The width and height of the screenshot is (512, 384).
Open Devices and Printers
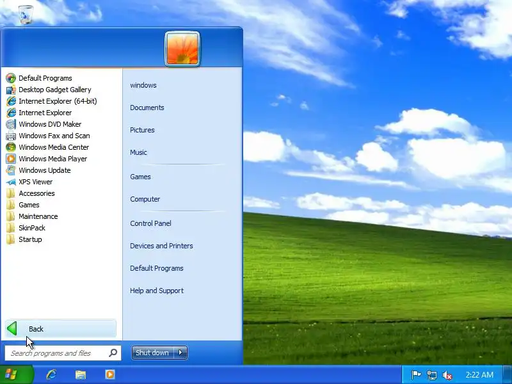coord(161,246)
